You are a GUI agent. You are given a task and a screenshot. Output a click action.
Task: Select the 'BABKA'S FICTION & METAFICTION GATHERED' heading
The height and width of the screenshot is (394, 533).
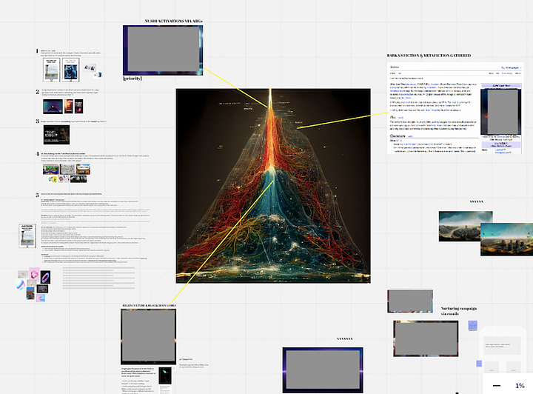click(x=429, y=56)
